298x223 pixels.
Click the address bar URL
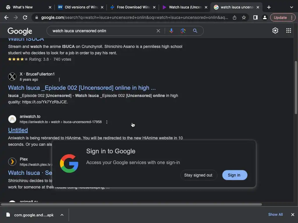[x=134, y=17]
